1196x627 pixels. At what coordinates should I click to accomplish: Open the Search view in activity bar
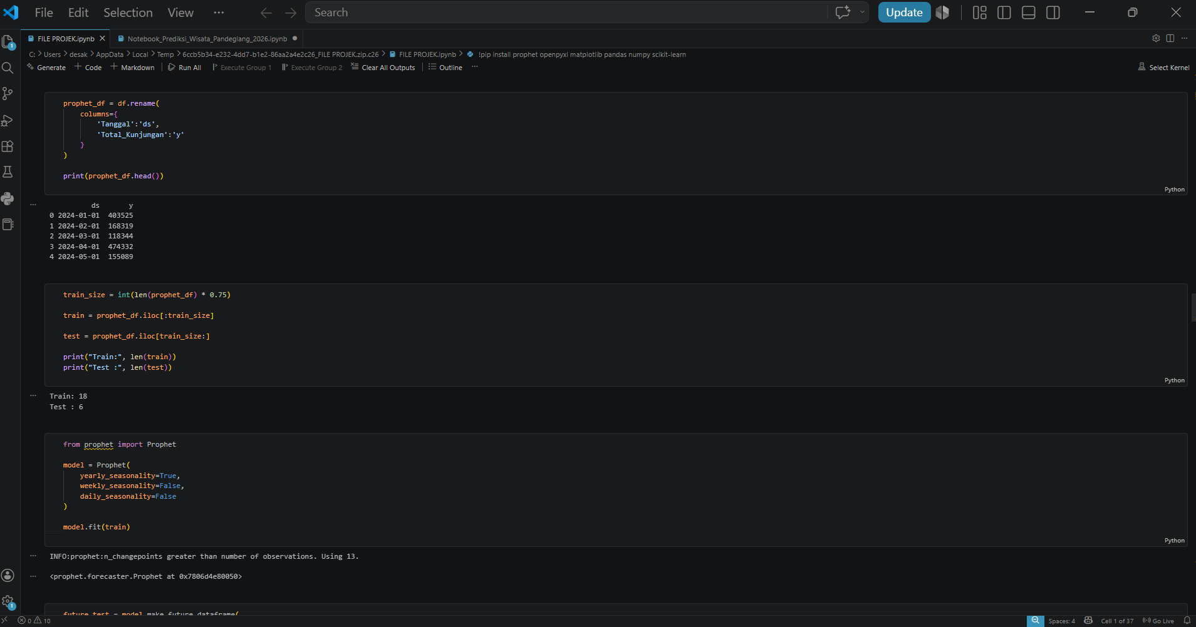(x=8, y=68)
